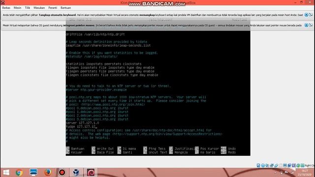This screenshot has width=315, height=177.
Task: Click the display status icon
Action: click(285, 165)
